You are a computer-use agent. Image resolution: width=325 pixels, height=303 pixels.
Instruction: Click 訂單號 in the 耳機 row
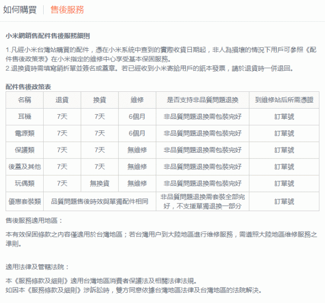click(284, 117)
